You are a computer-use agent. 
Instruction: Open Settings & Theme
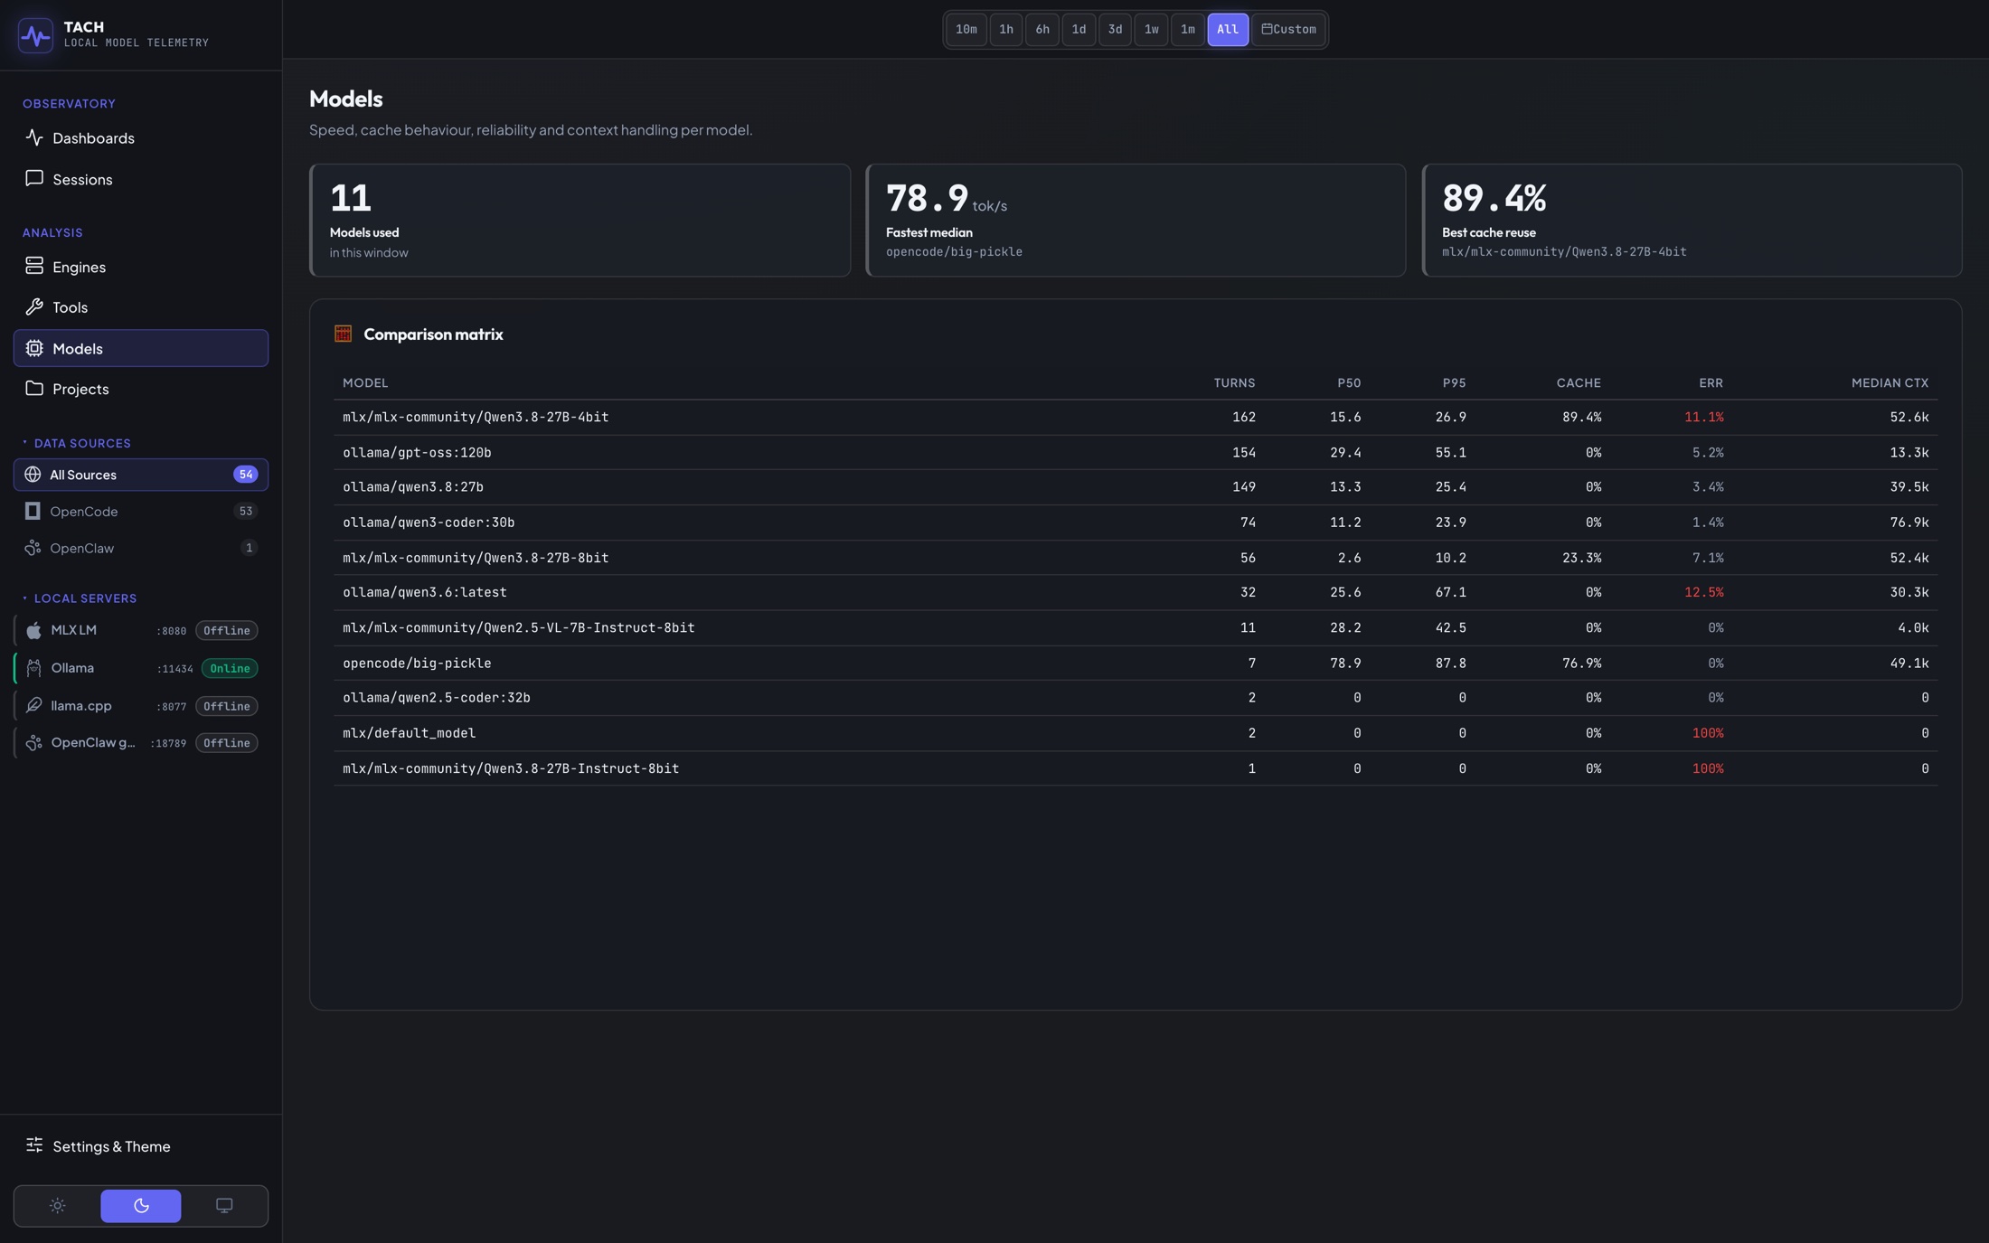pyautogui.click(x=141, y=1145)
